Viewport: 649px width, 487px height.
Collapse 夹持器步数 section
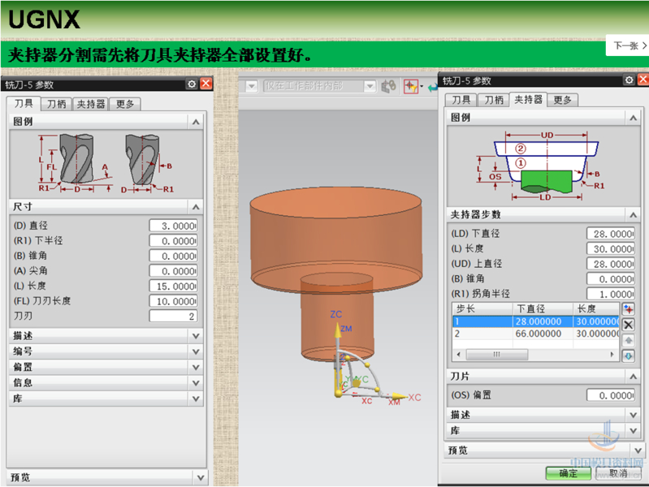pyautogui.click(x=633, y=215)
